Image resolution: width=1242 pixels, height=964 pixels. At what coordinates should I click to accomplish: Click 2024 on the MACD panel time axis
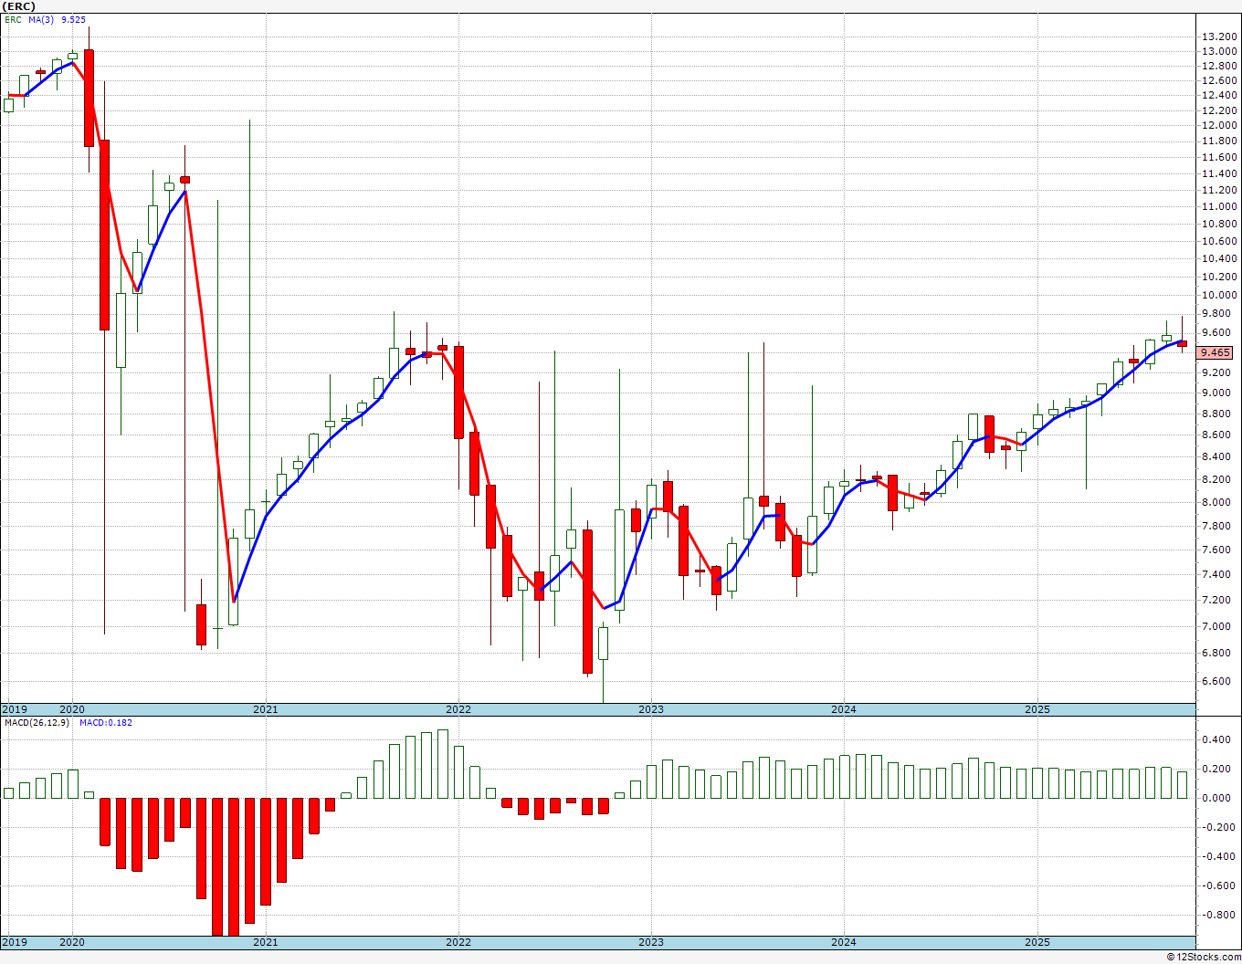844,942
